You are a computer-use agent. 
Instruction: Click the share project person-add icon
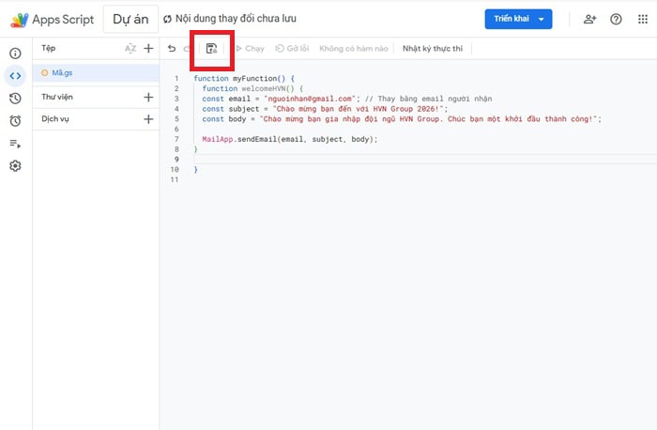point(589,19)
